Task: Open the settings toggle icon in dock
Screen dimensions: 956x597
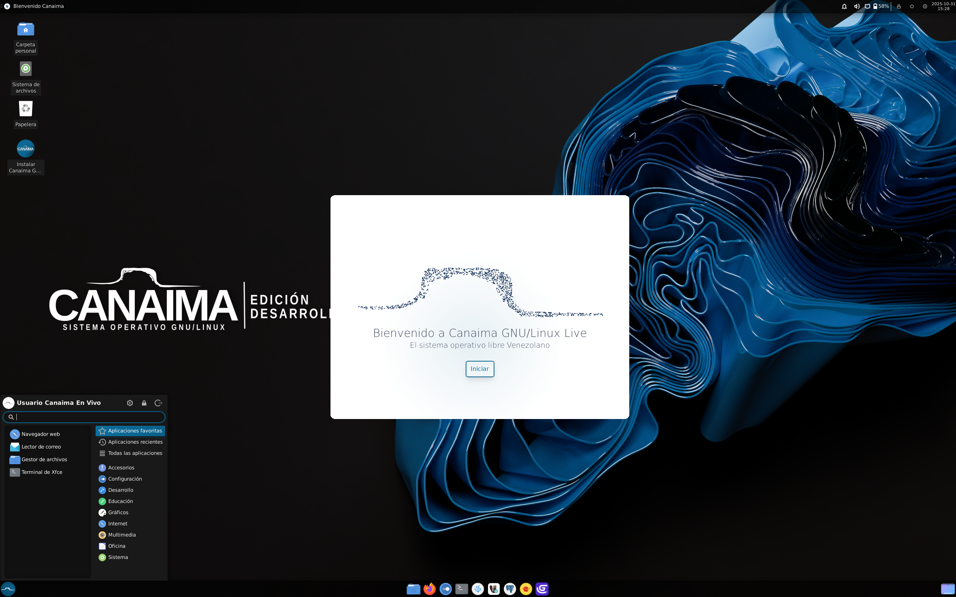Action: pyautogui.click(x=446, y=589)
